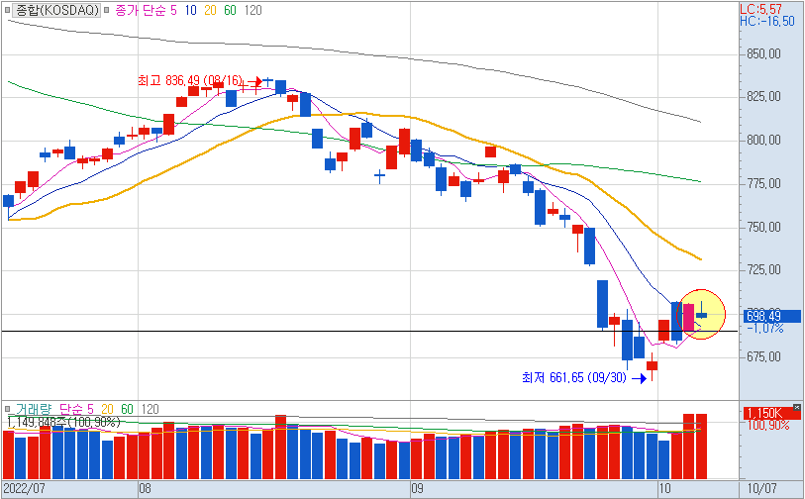Click the green price 60-day average label
The image size is (805, 499).
pyautogui.click(x=230, y=10)
